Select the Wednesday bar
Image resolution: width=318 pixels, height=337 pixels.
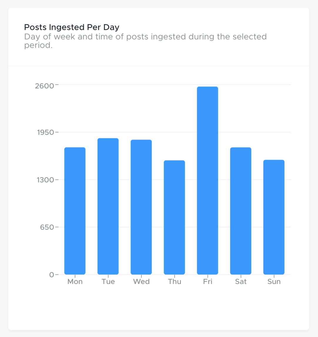tap(141, 207)
